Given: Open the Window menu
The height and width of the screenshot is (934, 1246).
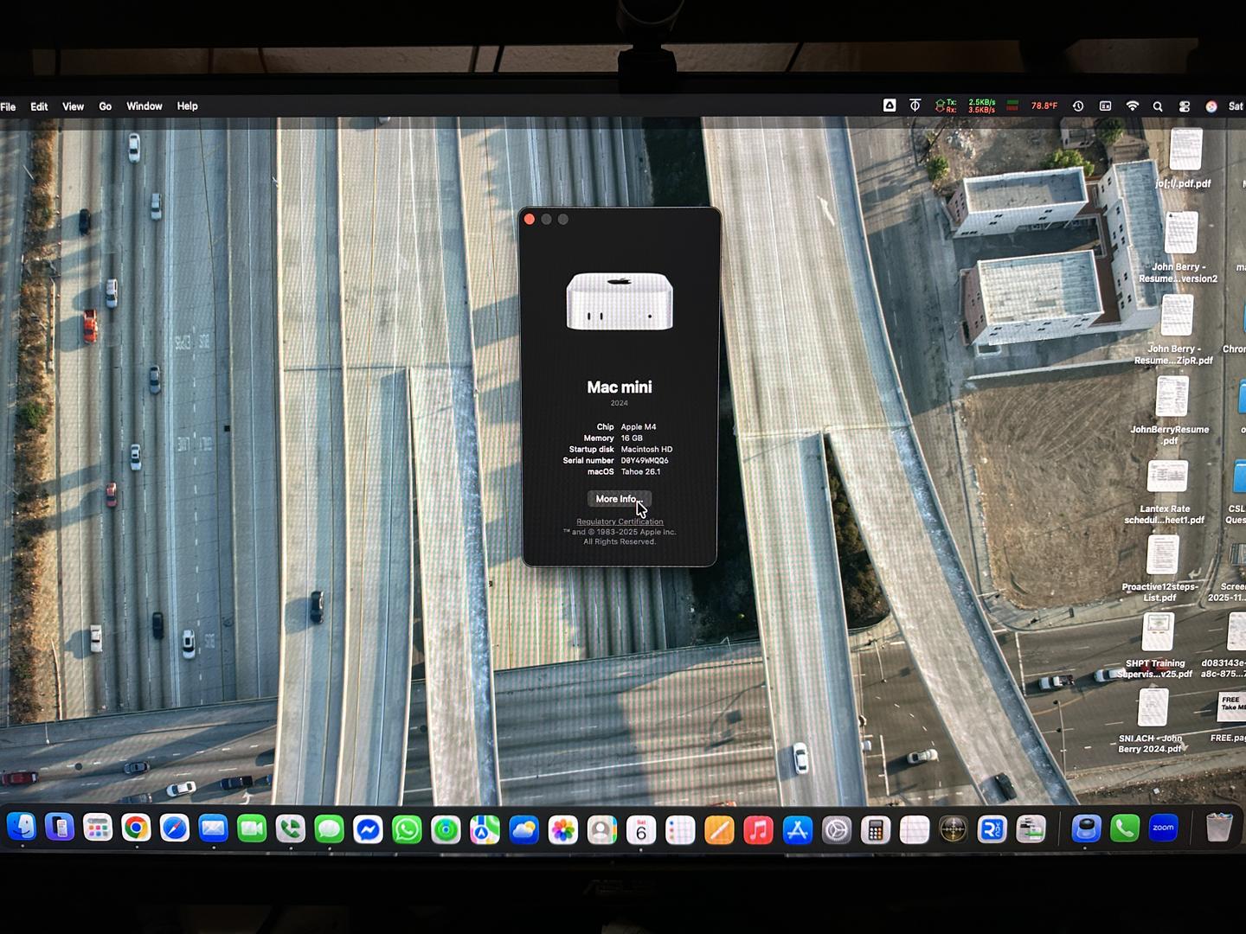Looking at the screenshot, I should coord(145,106).
